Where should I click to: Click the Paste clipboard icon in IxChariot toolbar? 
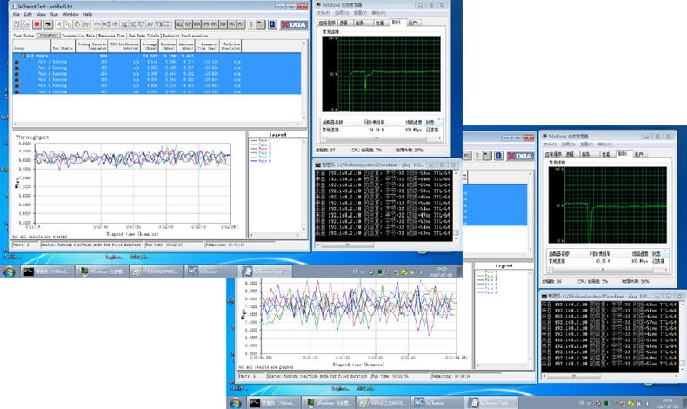tap(77, 24)
